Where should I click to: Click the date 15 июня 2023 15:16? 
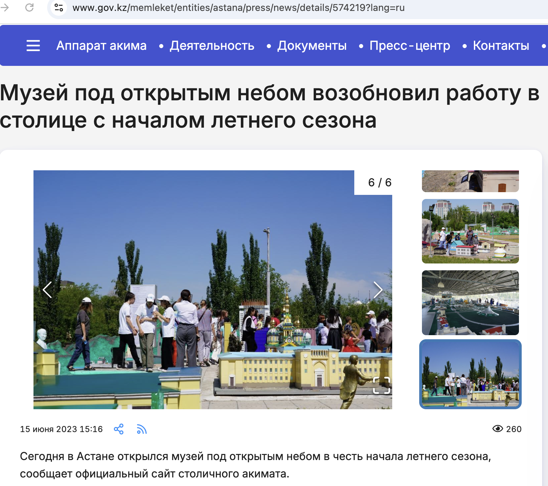[x=61, y=429]
